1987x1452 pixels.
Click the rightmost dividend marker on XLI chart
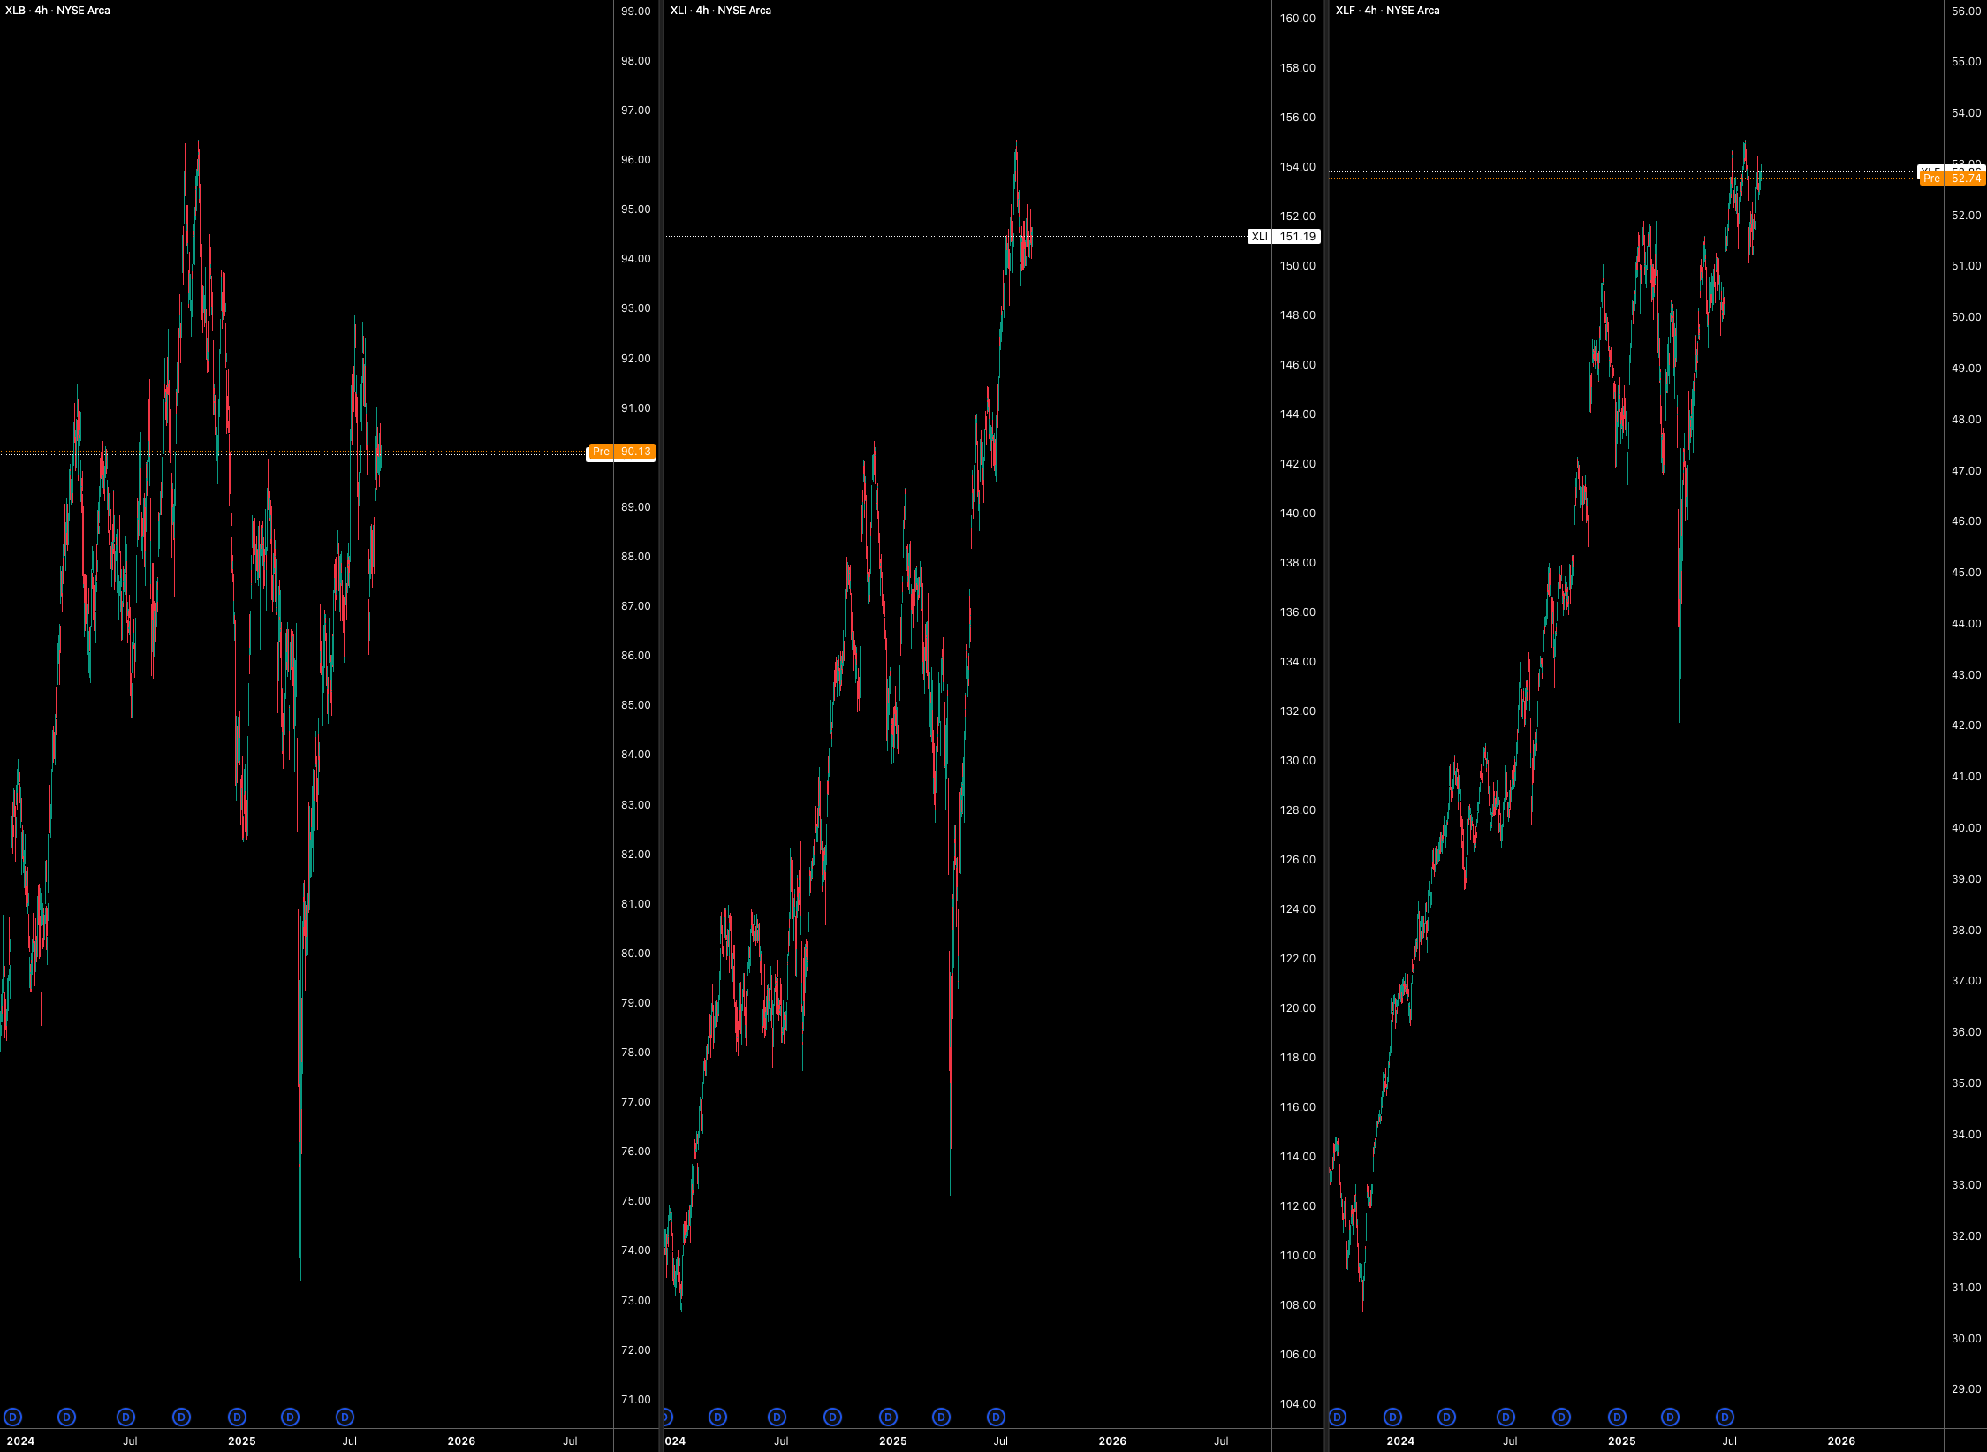997,1417
